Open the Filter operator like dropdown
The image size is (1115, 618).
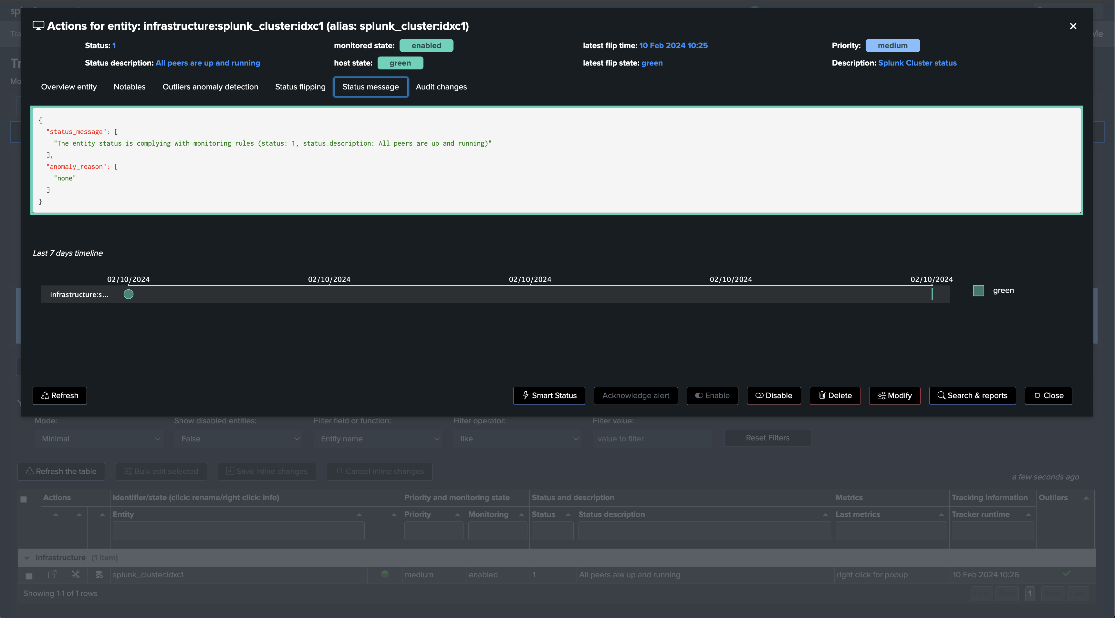[x=517, y=439]
